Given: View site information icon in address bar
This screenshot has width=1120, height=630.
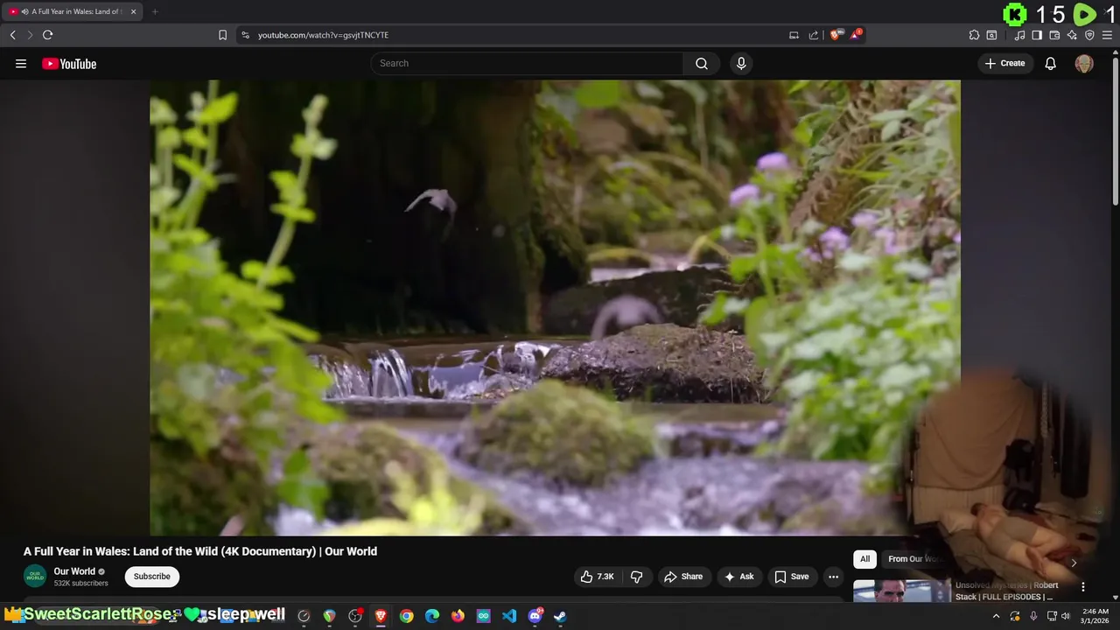Looking at the screenshot, I should [x=245, y=35].
